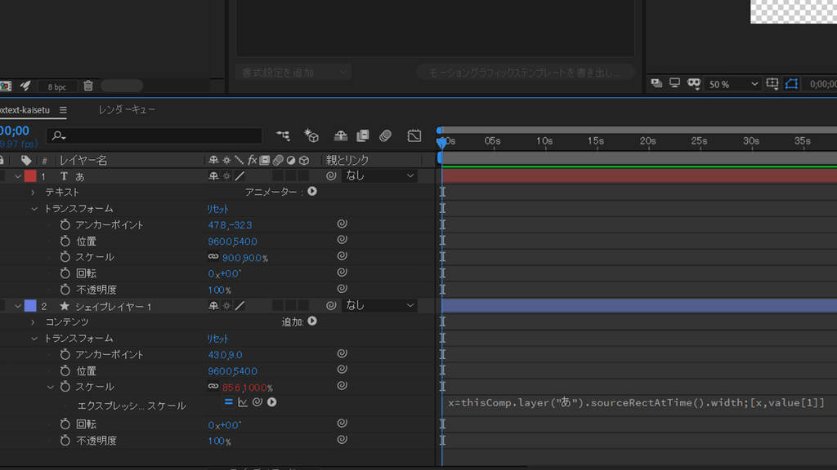Screen dimensions: 837x470
Task: Toggle stopwatch for shape layer スケール
Action: pos(65,387)
